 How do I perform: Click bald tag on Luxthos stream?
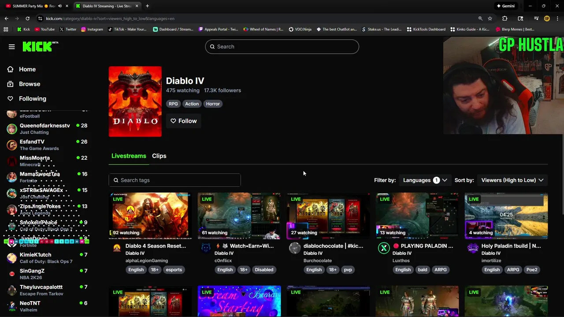coord(423,270)
